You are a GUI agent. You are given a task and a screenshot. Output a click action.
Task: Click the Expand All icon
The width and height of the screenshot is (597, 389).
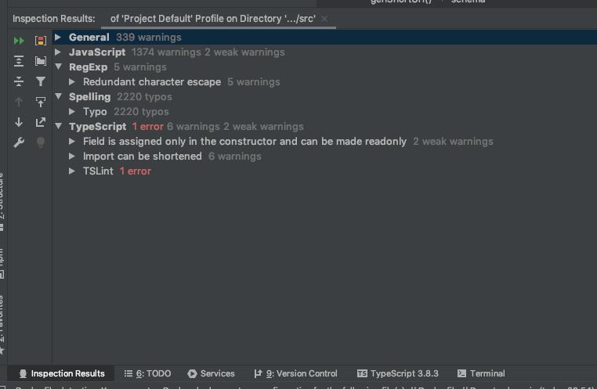[x=19, y=61]
